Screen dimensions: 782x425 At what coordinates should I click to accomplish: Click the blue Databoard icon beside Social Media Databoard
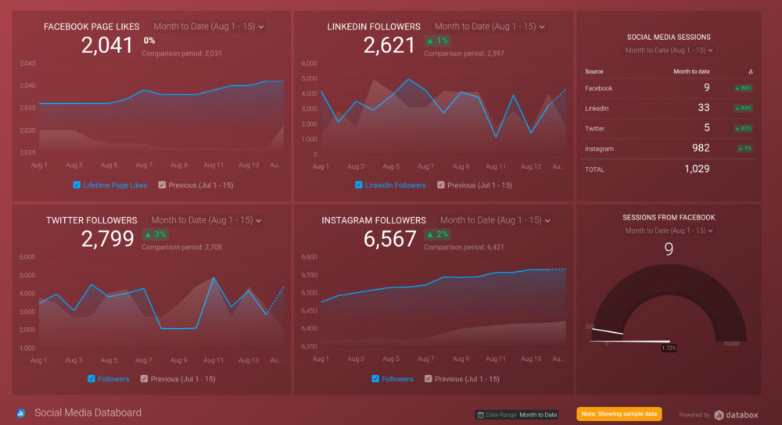[20, 412]
